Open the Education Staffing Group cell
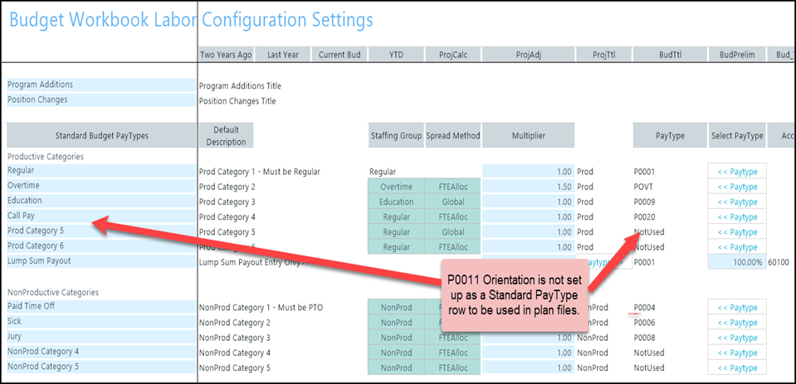This screenshot has height=384, width=796. point(396,202)
